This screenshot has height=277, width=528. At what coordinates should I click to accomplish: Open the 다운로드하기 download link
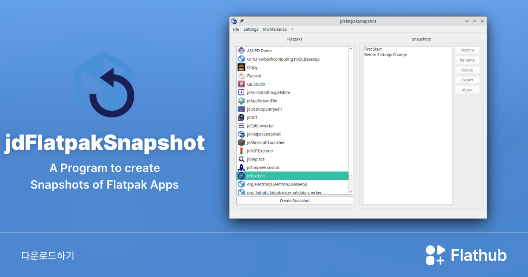[x=48, y=255]
